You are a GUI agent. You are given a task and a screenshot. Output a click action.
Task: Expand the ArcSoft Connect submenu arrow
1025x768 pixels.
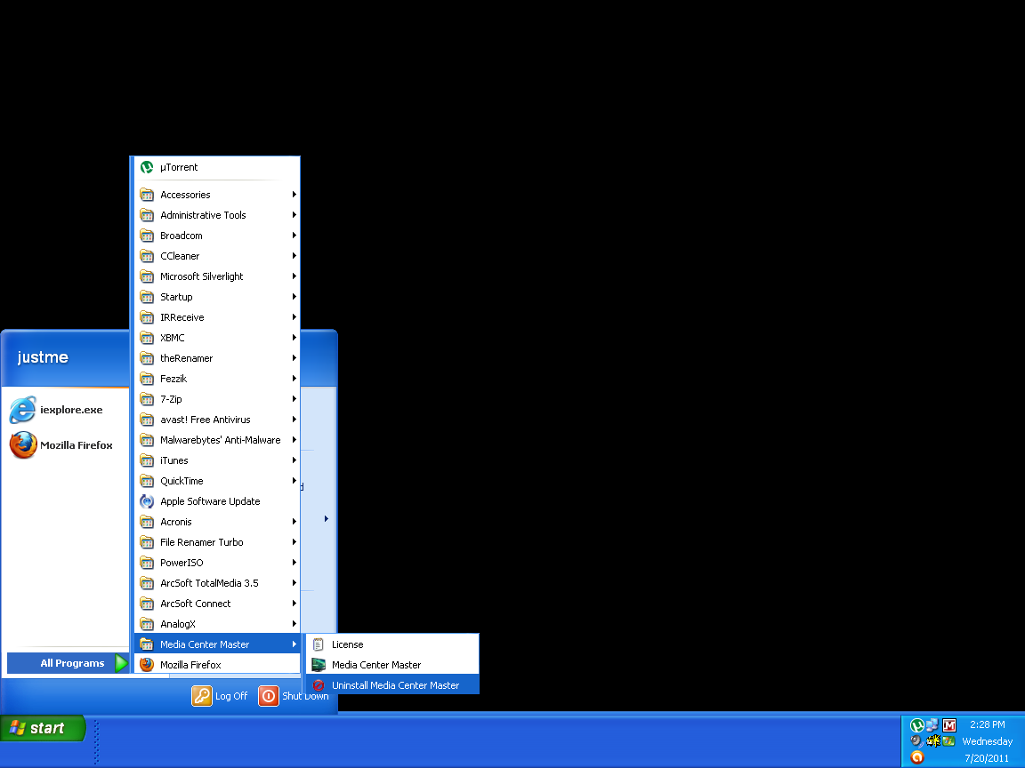tap(295, 604)
